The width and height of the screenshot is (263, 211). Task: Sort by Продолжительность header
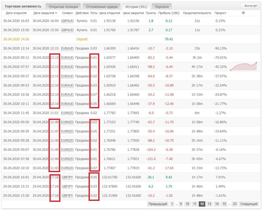197,13
